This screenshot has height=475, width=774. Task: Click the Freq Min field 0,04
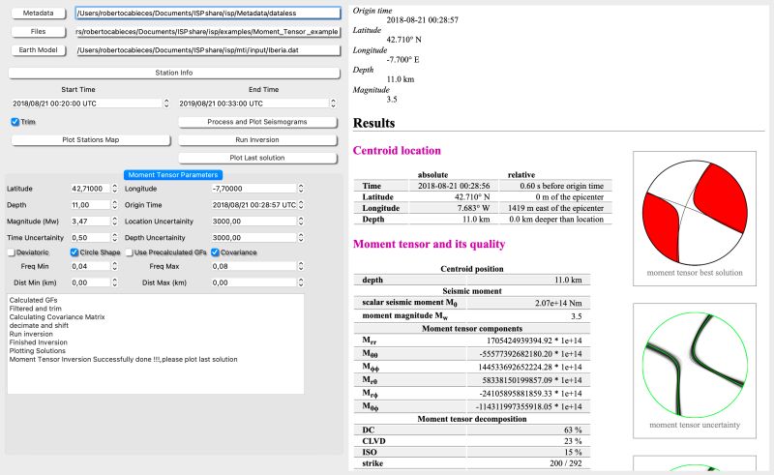[x=90, y=266]
